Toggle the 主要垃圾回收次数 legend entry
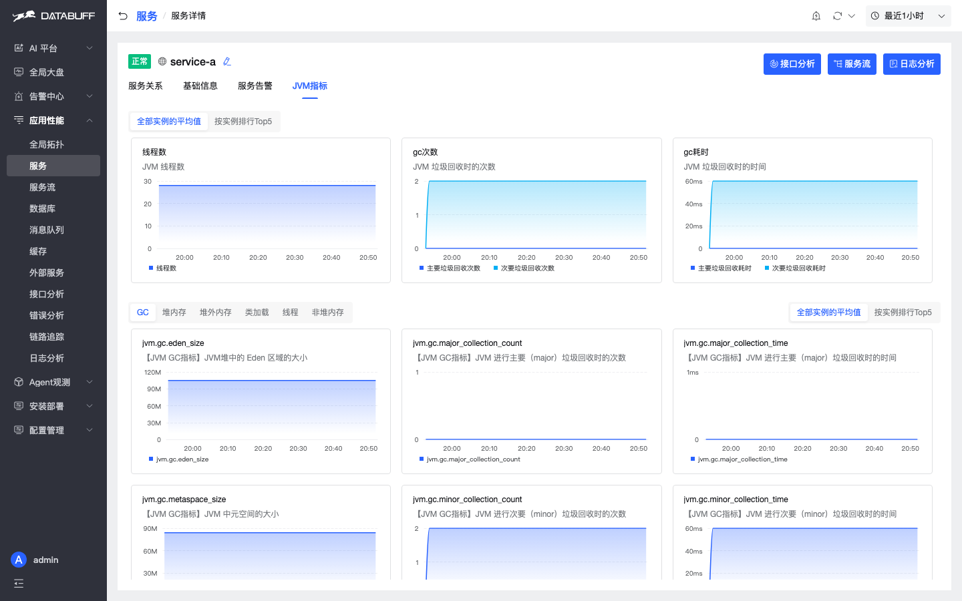The height and width of the screenshot is (601, 962). (x=450, y=268)
